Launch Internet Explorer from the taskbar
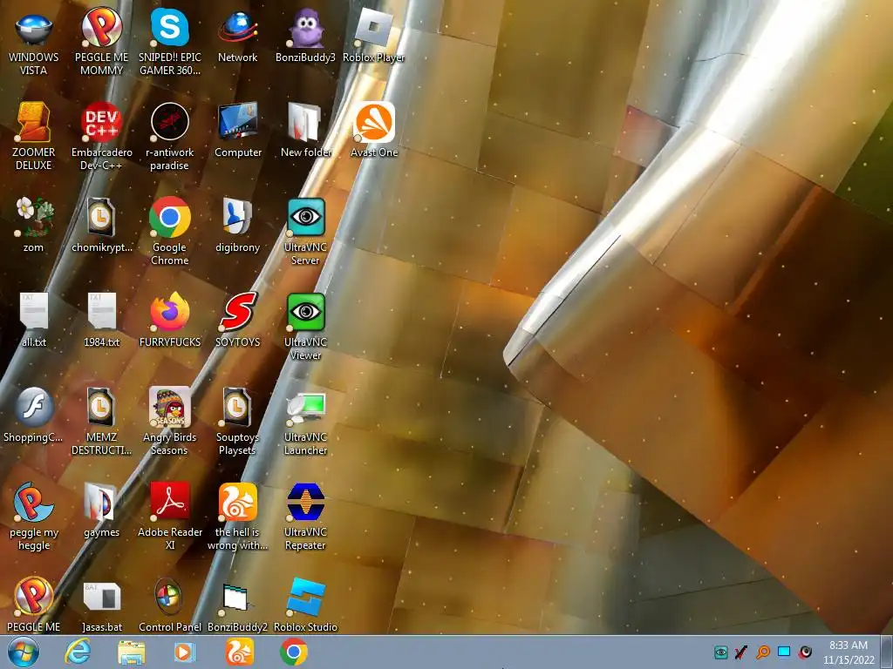The height and width of the screenshot is (669, 893). click(x=78, y=652)
